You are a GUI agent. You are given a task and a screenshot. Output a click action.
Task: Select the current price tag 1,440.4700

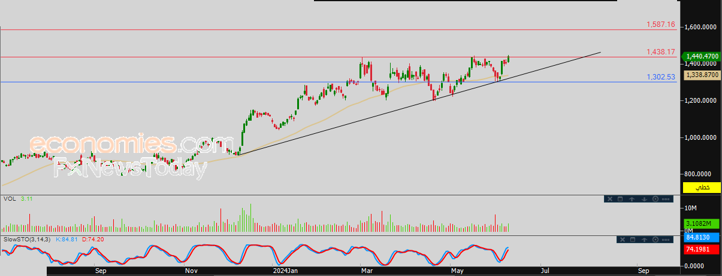click(702, 56)
